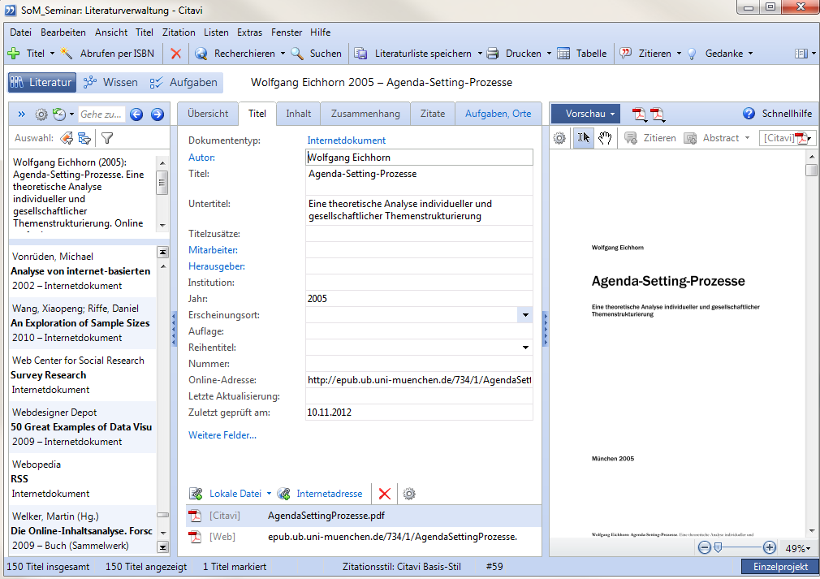
Task: Expand the Erscheinungsort dropdown arrow
Action: coord(524,315)
